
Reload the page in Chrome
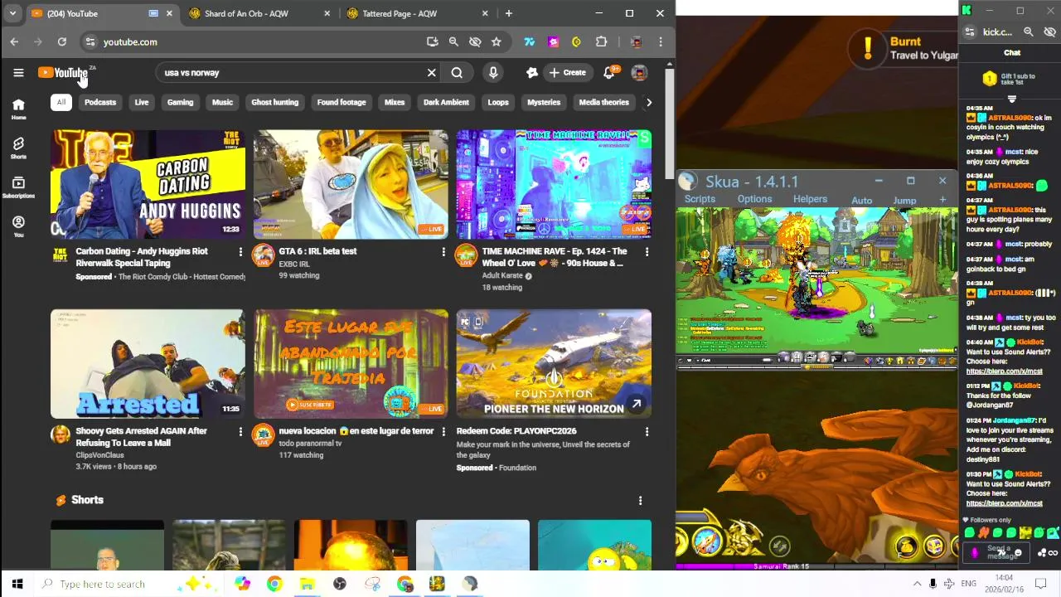pos(61,41)
